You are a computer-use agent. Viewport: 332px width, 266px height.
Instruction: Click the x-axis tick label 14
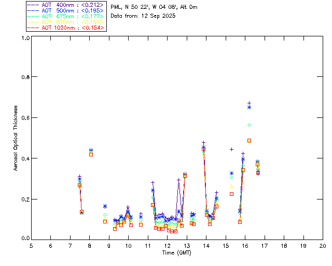point(206,246)
